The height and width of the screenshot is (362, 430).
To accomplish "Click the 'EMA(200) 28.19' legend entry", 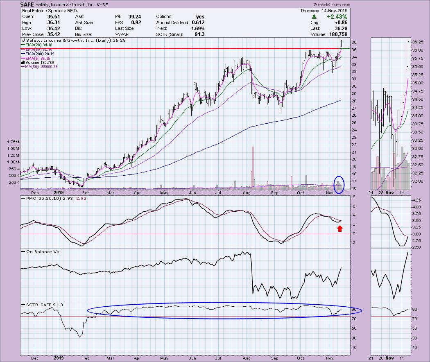I will point(40,54).
